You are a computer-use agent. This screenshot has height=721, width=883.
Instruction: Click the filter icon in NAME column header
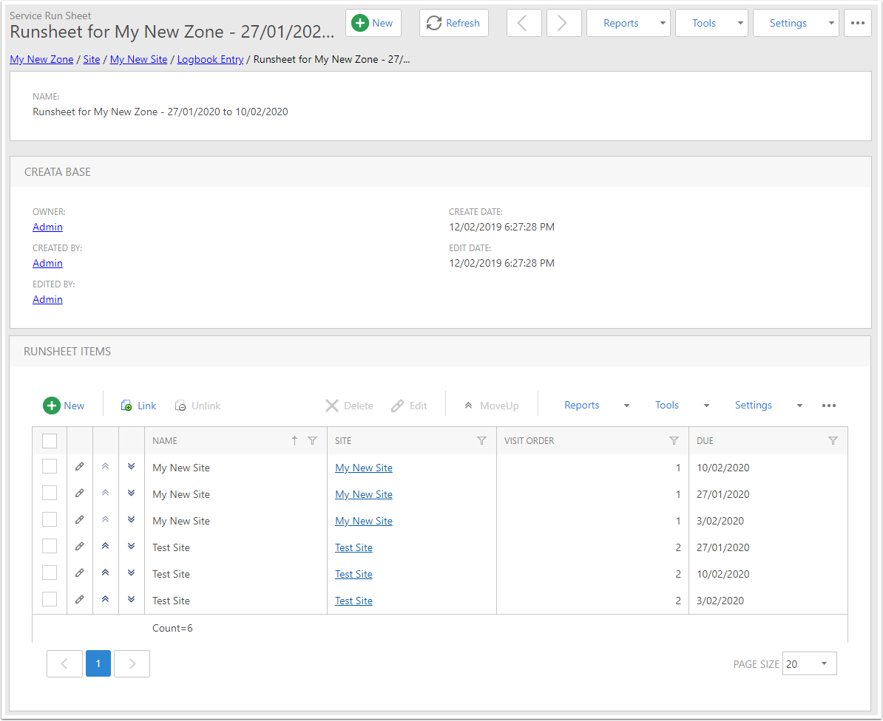tap(312, 441)
